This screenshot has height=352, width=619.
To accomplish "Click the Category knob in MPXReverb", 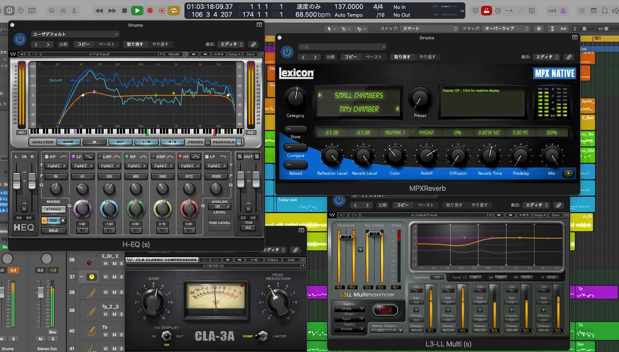I will 295,97.
